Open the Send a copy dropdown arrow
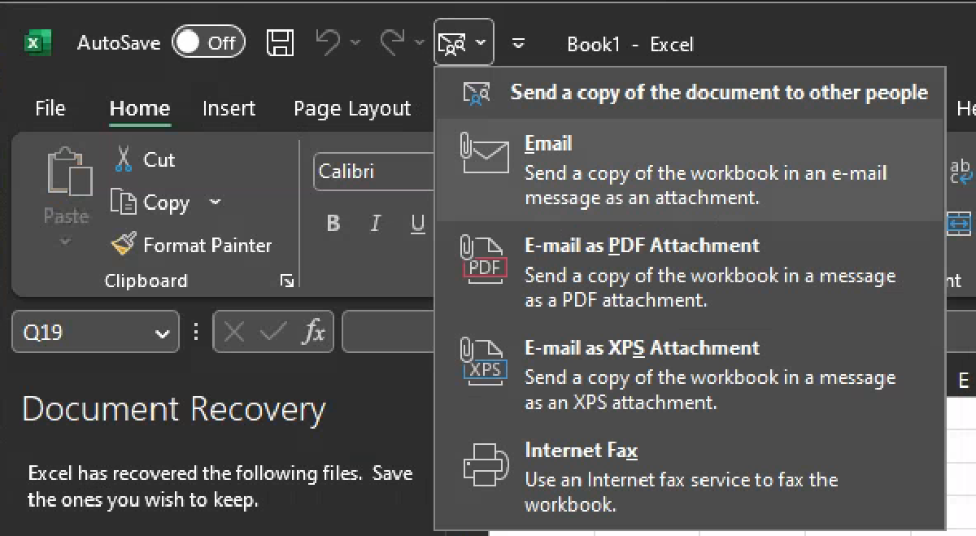Screen dimensions: 976x536 481,43
